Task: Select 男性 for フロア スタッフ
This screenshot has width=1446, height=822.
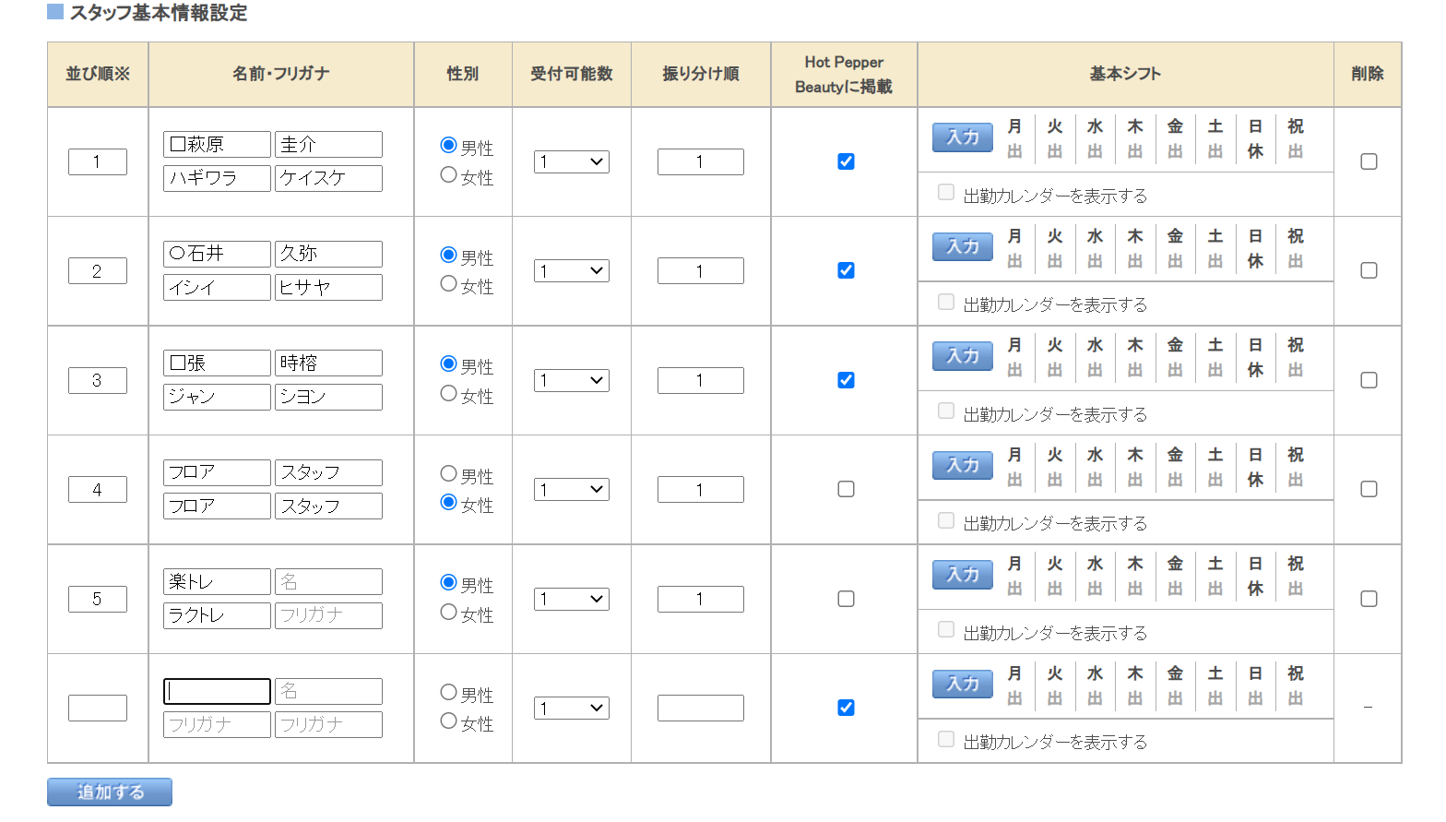Action: point(449,473)
